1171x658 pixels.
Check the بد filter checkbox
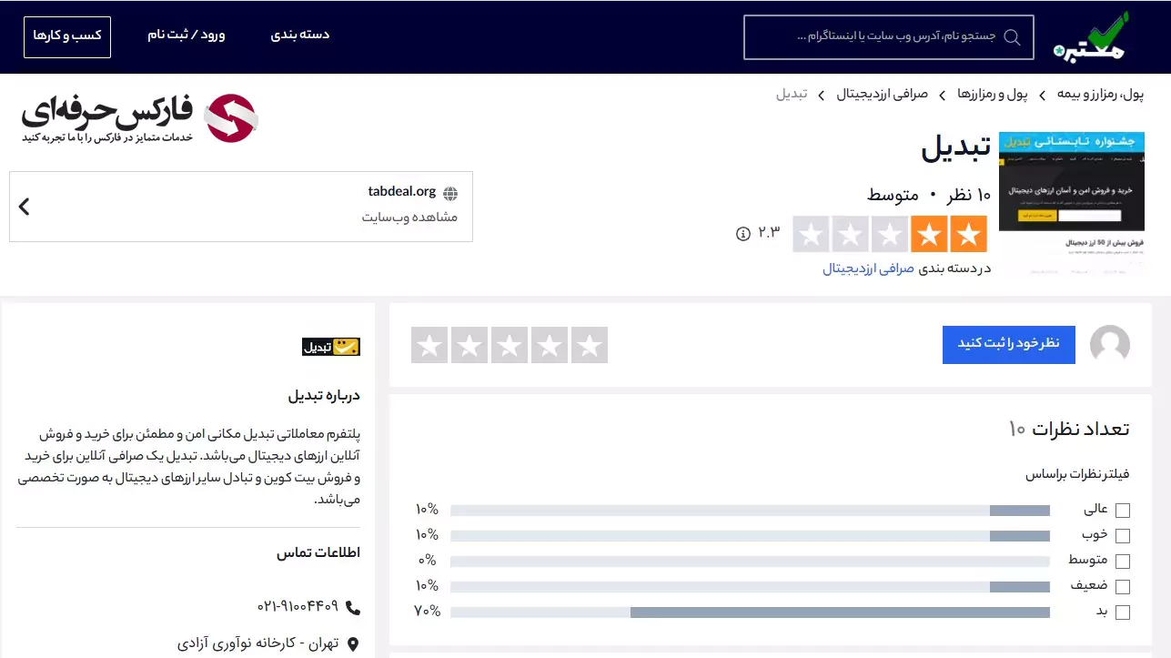tap(1122, 612)
